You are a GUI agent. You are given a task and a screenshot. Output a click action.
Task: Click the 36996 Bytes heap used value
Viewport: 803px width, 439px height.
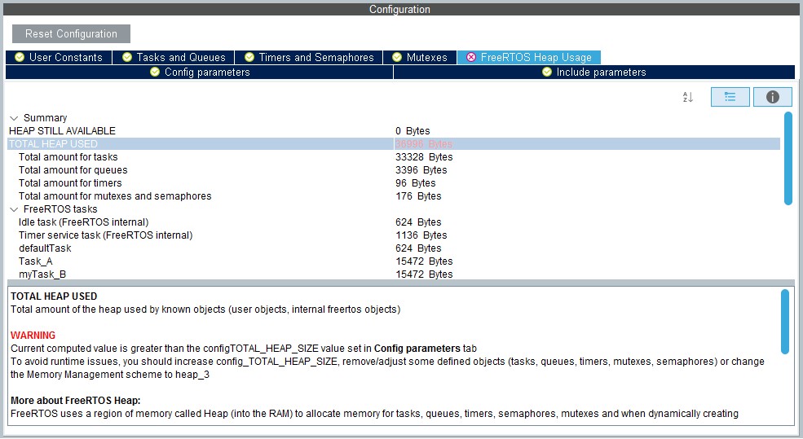tap(424, 144)
